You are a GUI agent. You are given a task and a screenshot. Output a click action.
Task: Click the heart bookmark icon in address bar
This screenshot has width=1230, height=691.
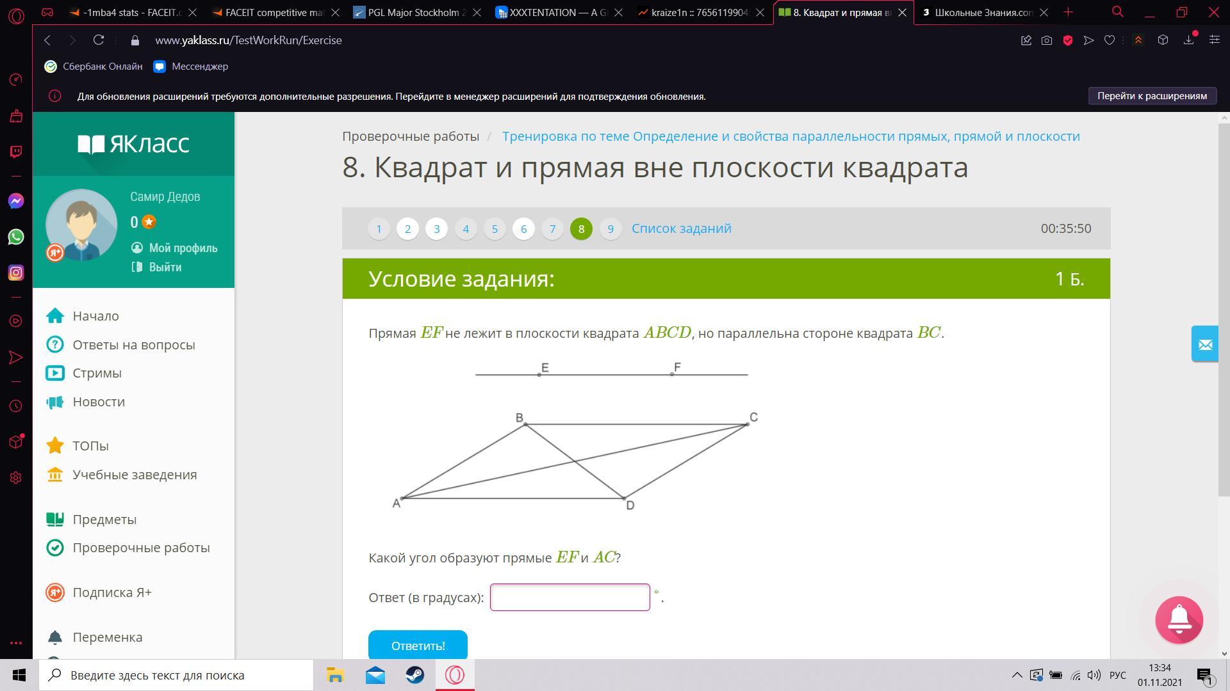tap(1110, 40)
